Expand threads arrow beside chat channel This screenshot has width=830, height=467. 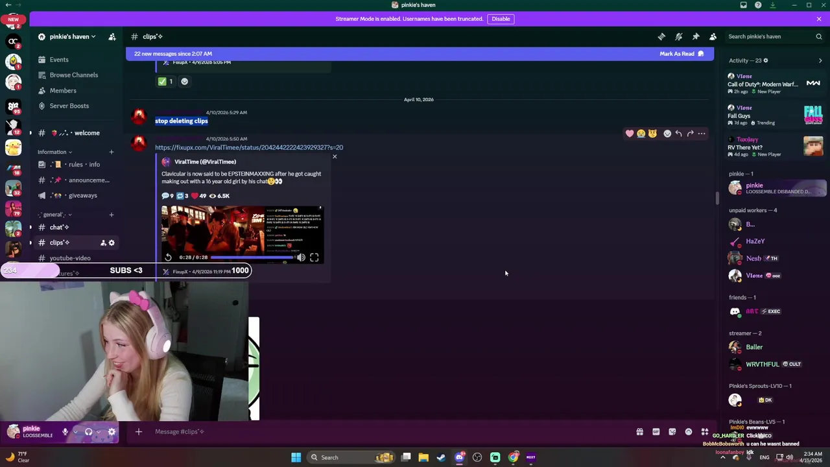pyautogui.click(x=30, y=227)
